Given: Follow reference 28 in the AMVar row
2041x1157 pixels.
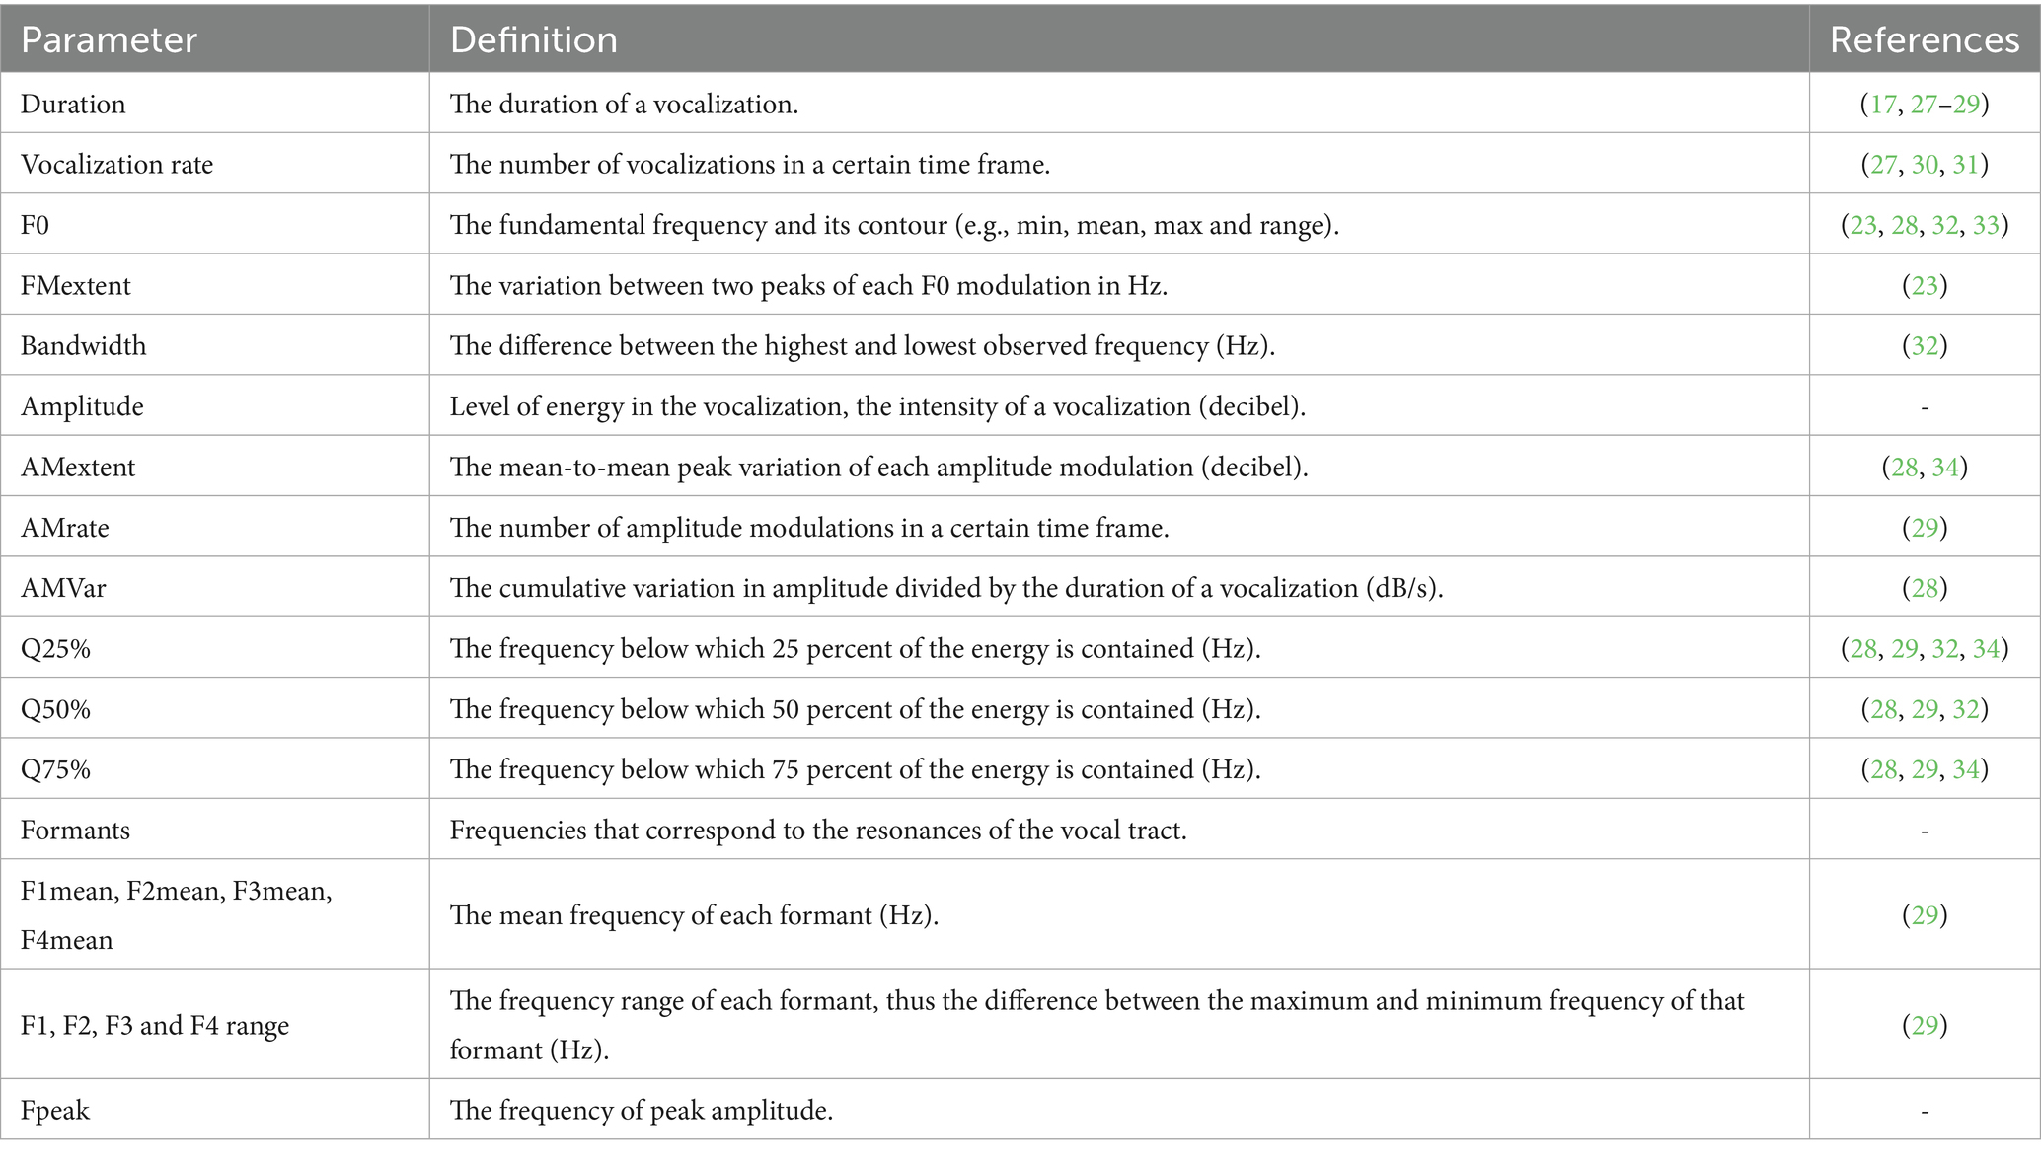Looking at the screenshot, I should (x=1925, y=588).
